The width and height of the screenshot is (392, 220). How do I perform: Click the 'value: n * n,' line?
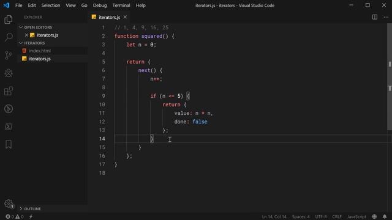click(x=194, y=113)
